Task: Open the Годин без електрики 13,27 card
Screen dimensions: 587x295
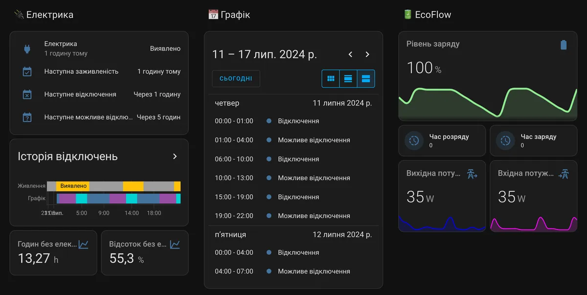Action: coord(53,252)
